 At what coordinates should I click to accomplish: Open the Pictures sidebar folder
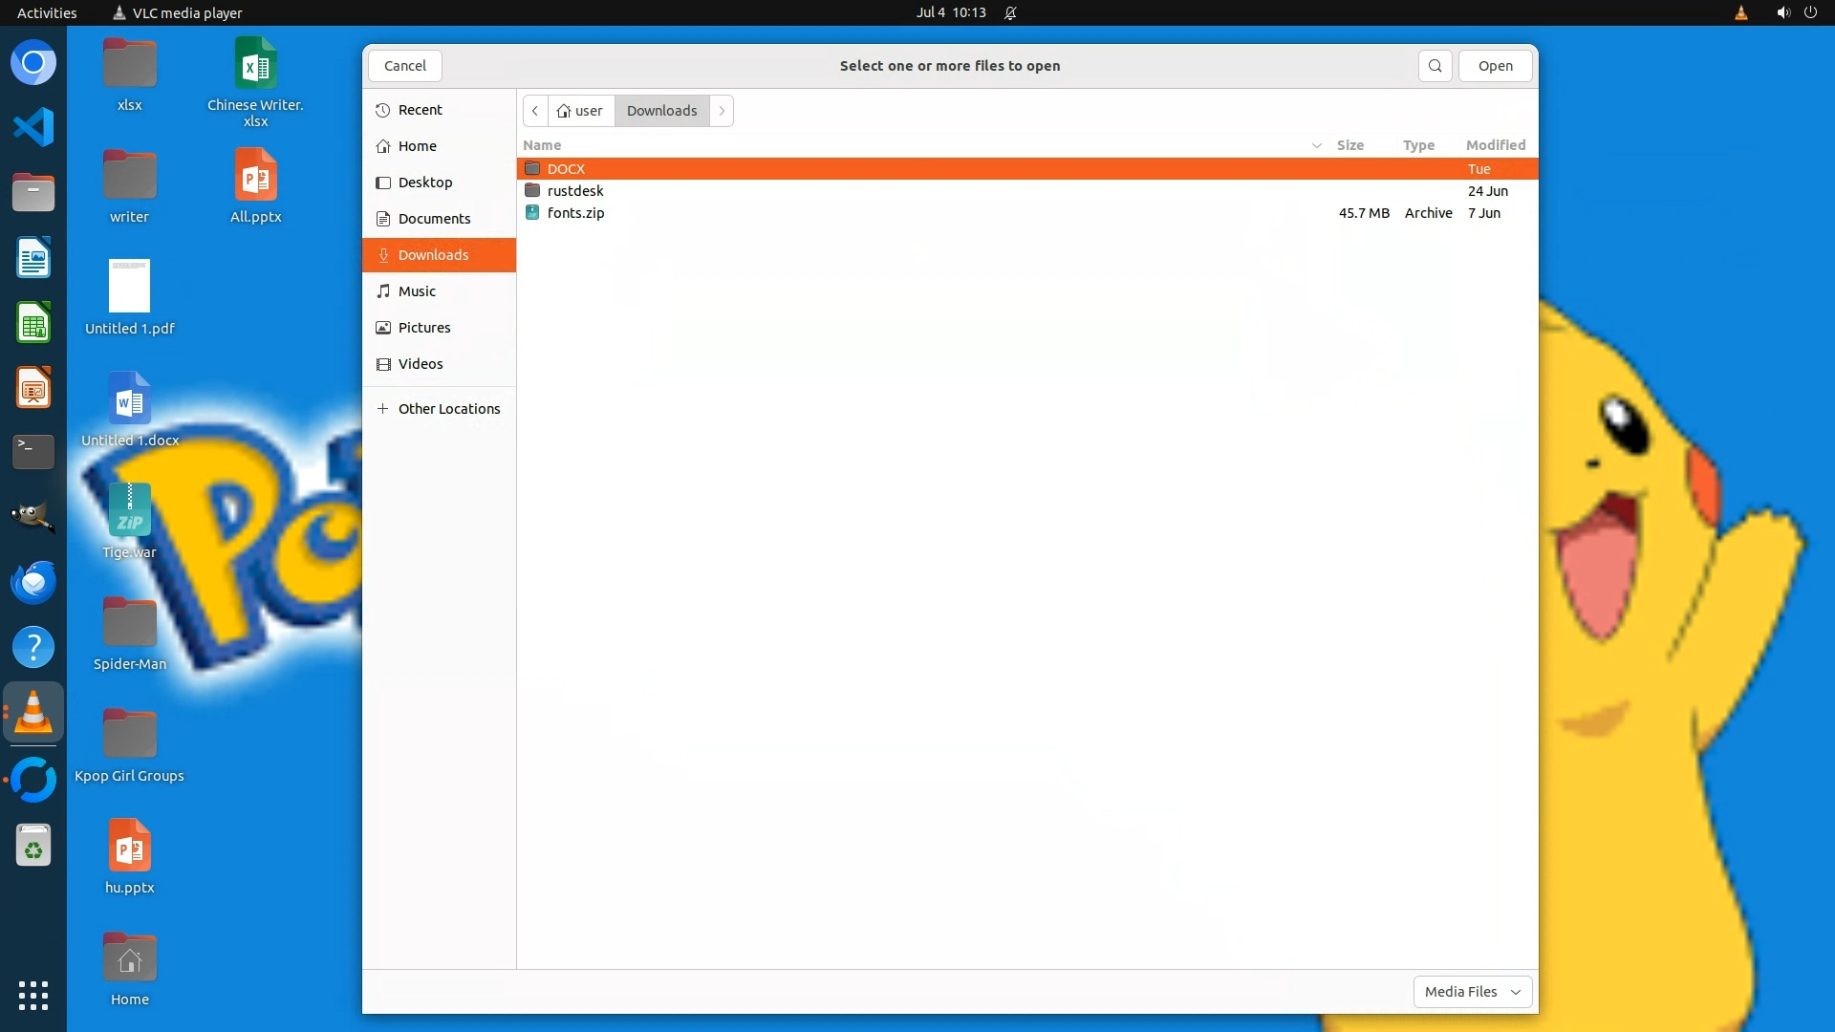tap(423, 328)
